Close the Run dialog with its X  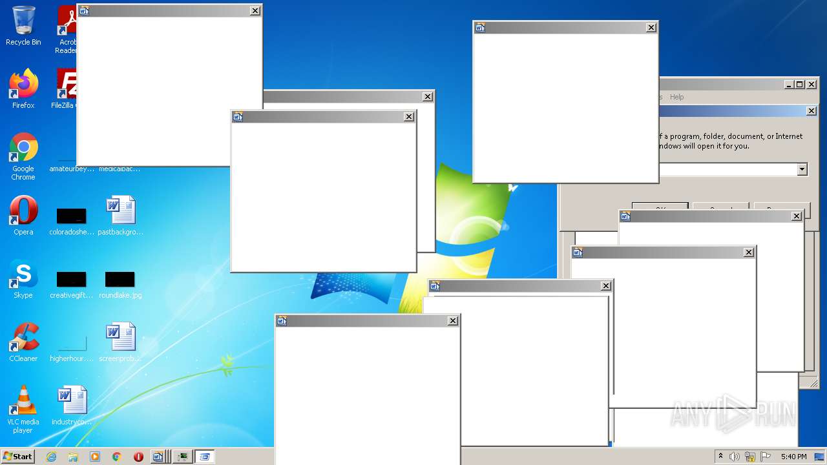(811, 111)
